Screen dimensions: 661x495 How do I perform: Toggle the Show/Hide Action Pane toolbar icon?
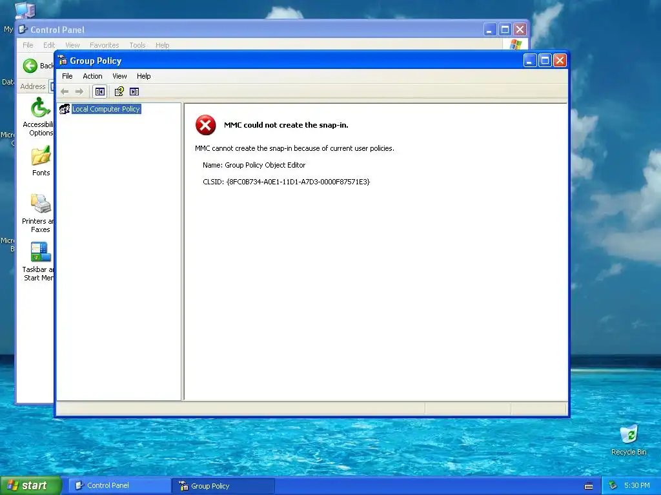point(134,92)
